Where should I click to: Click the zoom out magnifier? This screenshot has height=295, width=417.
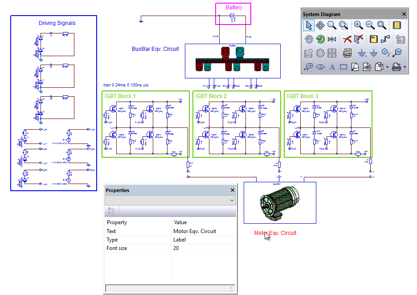[370, 25]
